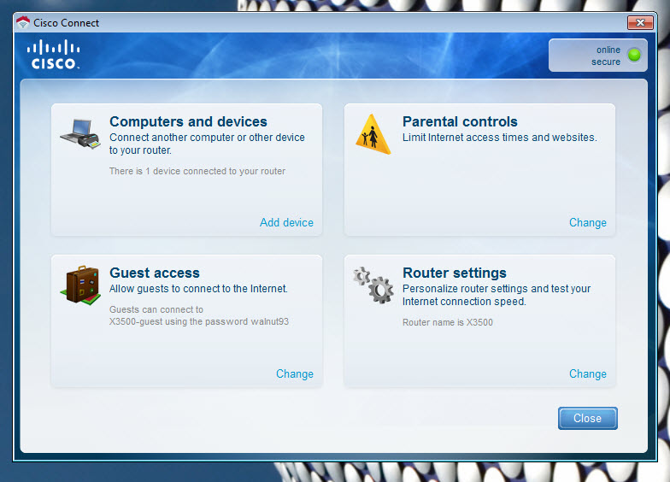Click 'Allow guests to connect to the Internet' text

tap(198, 289)
